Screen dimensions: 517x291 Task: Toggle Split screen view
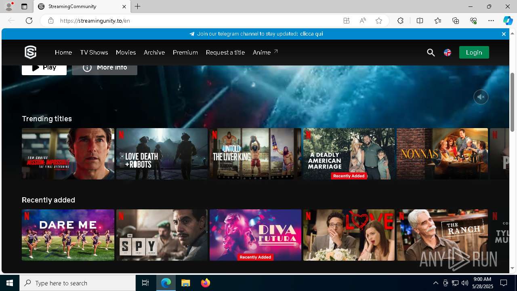[420, 21]
